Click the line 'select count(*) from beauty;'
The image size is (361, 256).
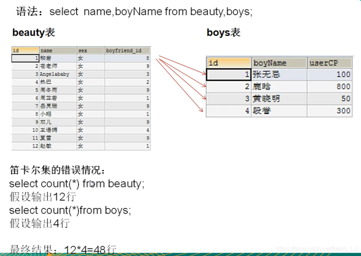[77, 183]
